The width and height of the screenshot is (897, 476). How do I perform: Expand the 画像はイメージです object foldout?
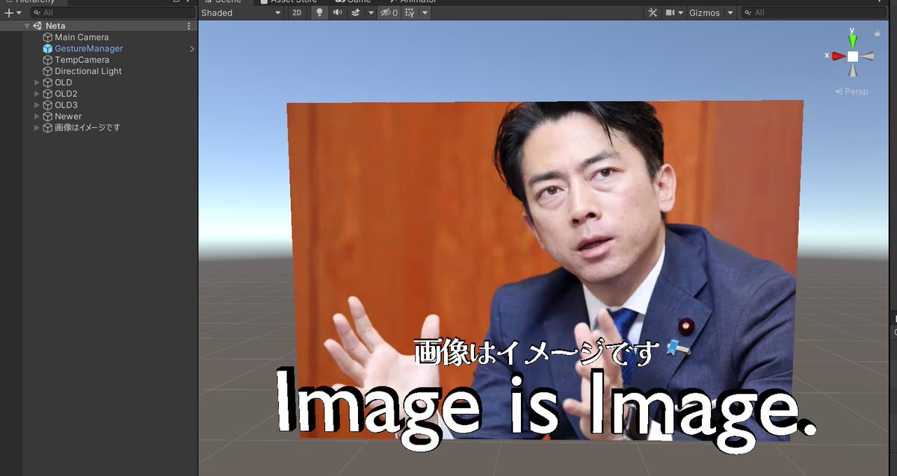click(x=37, y=128)
